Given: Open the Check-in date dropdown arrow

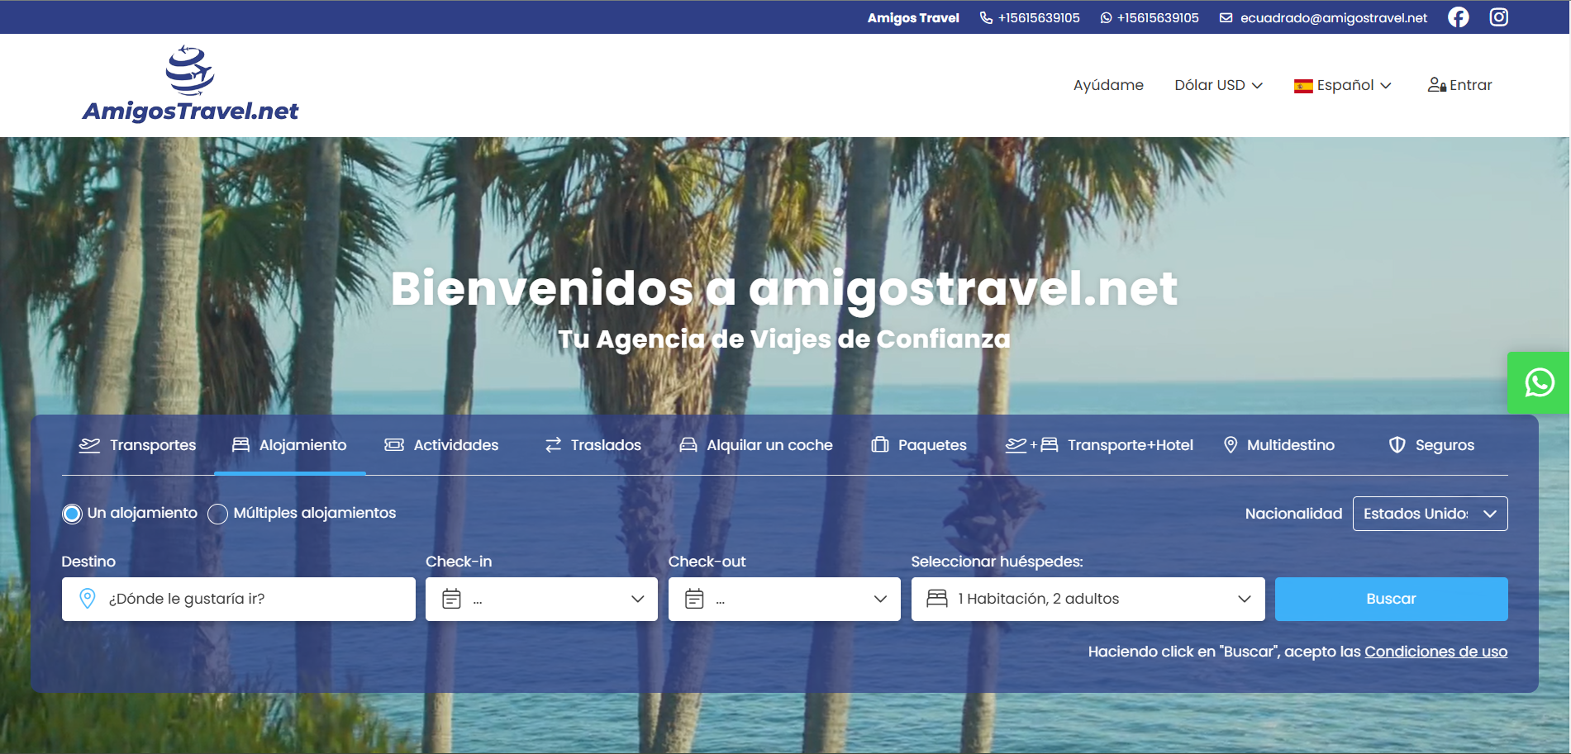Looking at the screenshot, I should [x=637, y=599].
